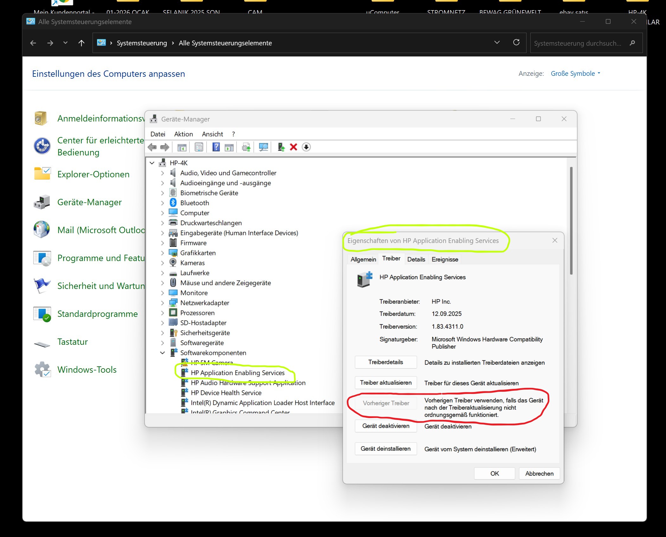This screenshot has width=666, height=537.
Task: Expand the Grafikkarten category
Action: pyautogui.click(x=163, y=253)
